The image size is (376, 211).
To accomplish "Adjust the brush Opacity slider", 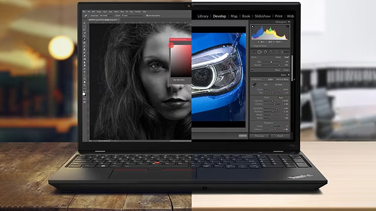I will [271, 65].
